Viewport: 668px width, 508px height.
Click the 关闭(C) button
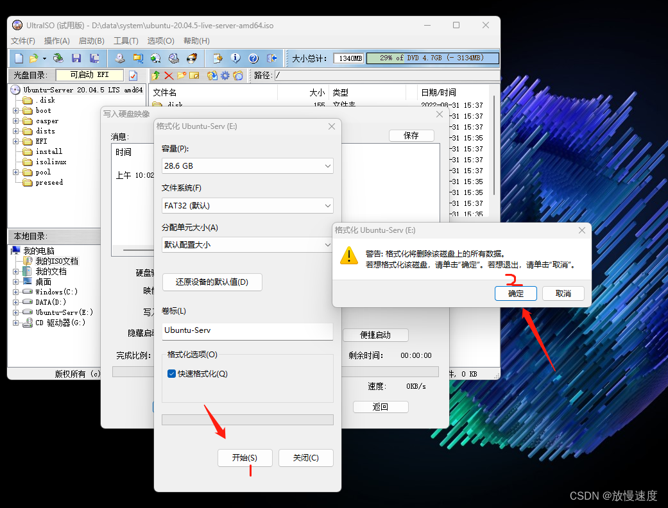tap(306, 458)
